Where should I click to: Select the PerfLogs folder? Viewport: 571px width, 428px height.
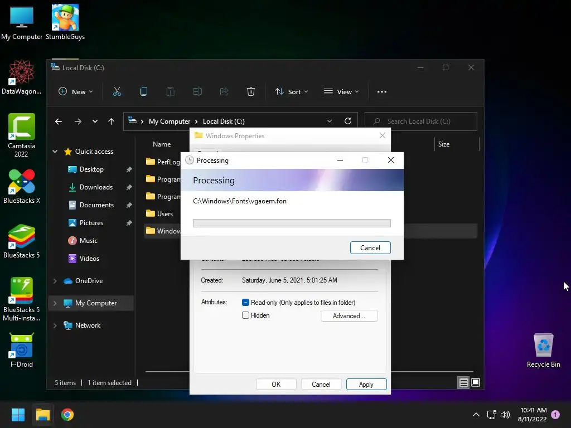(163, 162)
